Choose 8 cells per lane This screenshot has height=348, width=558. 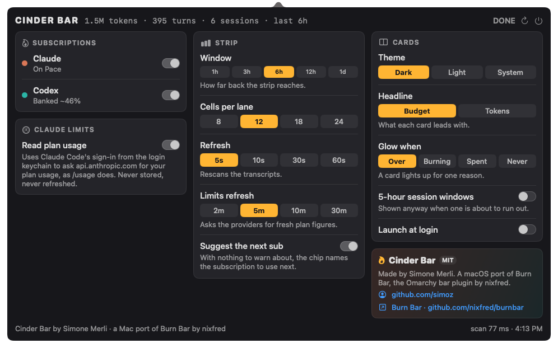(219, 121)
